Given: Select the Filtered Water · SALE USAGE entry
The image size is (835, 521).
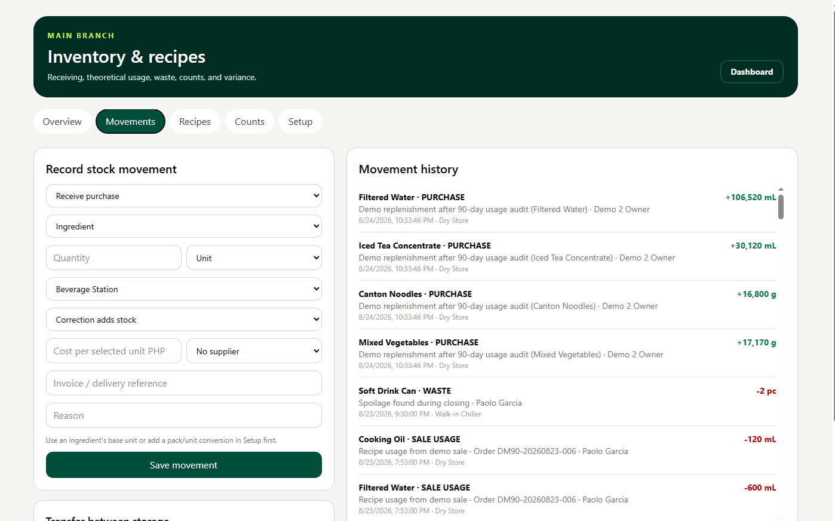Looking at the screenshot, I should click(x=567, y=498).
